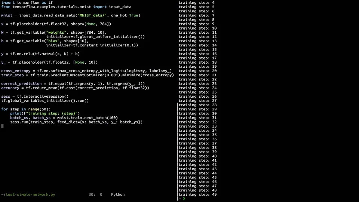Click the vertical divider between the panes

pos(177,150)
